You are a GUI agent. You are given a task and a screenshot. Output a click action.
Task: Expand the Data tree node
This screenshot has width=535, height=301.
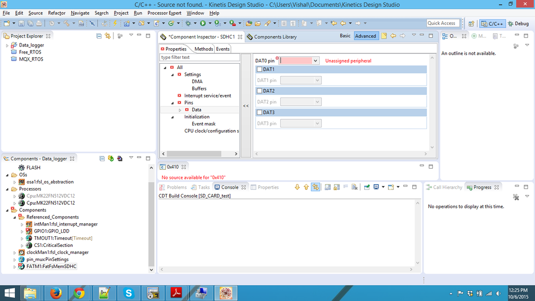(180, 110)
